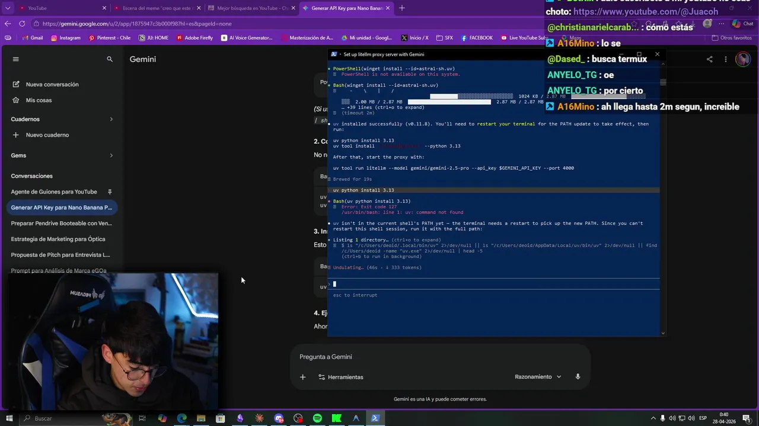Viewport: 759px width, 426px height.
Task: Open the Pinterest - Chile bookmark
Action: pos(110,38)
